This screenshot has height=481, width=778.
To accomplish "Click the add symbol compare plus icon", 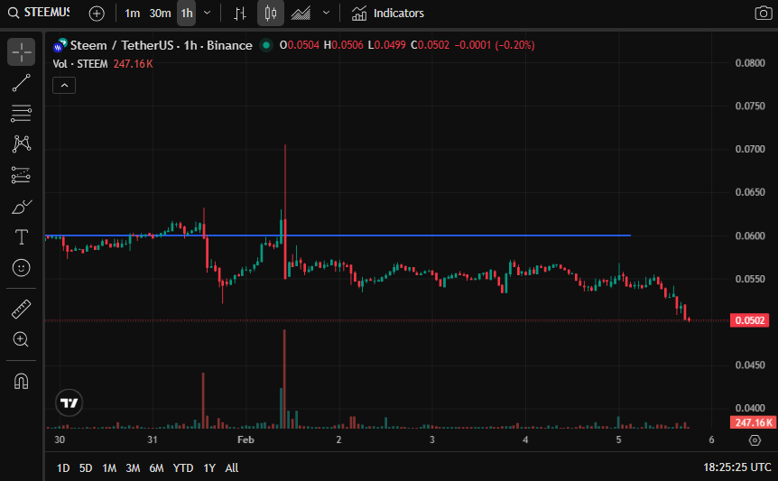I will tap(97, 14).
